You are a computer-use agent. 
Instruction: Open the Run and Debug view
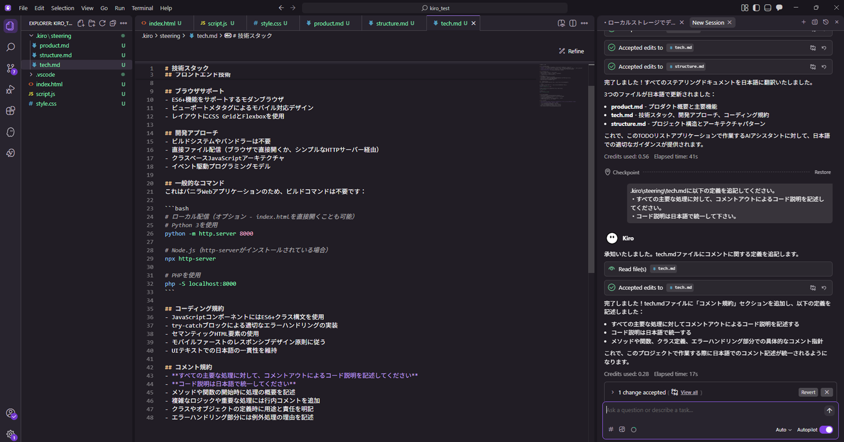11,89
